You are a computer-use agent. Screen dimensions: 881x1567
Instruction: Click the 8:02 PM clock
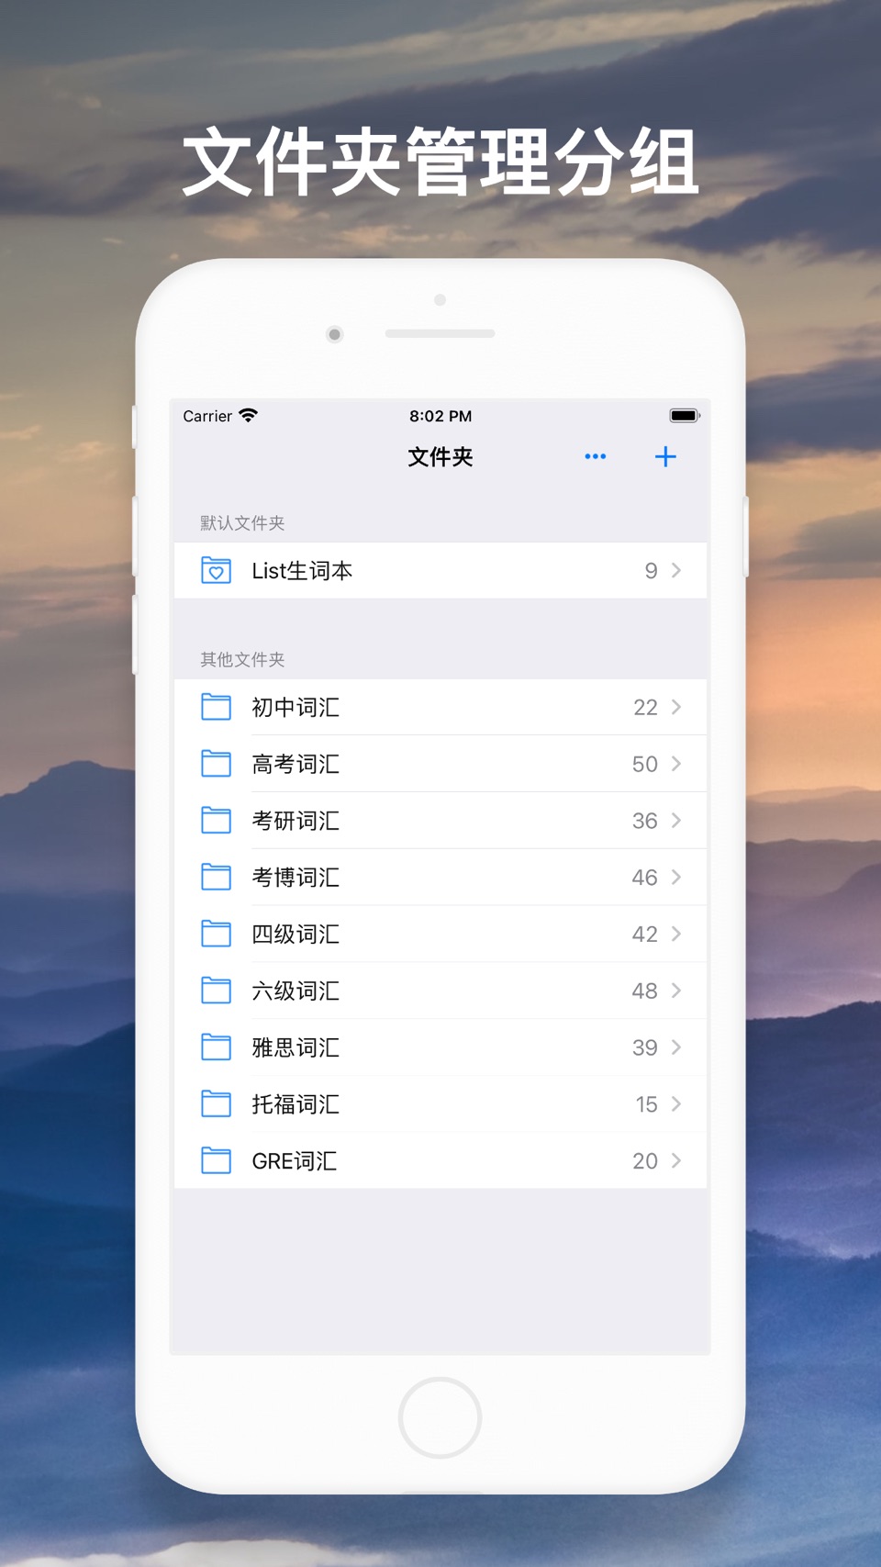coord(440,416)
